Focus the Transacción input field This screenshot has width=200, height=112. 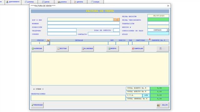pyautogui.click(x=158, y=23)
